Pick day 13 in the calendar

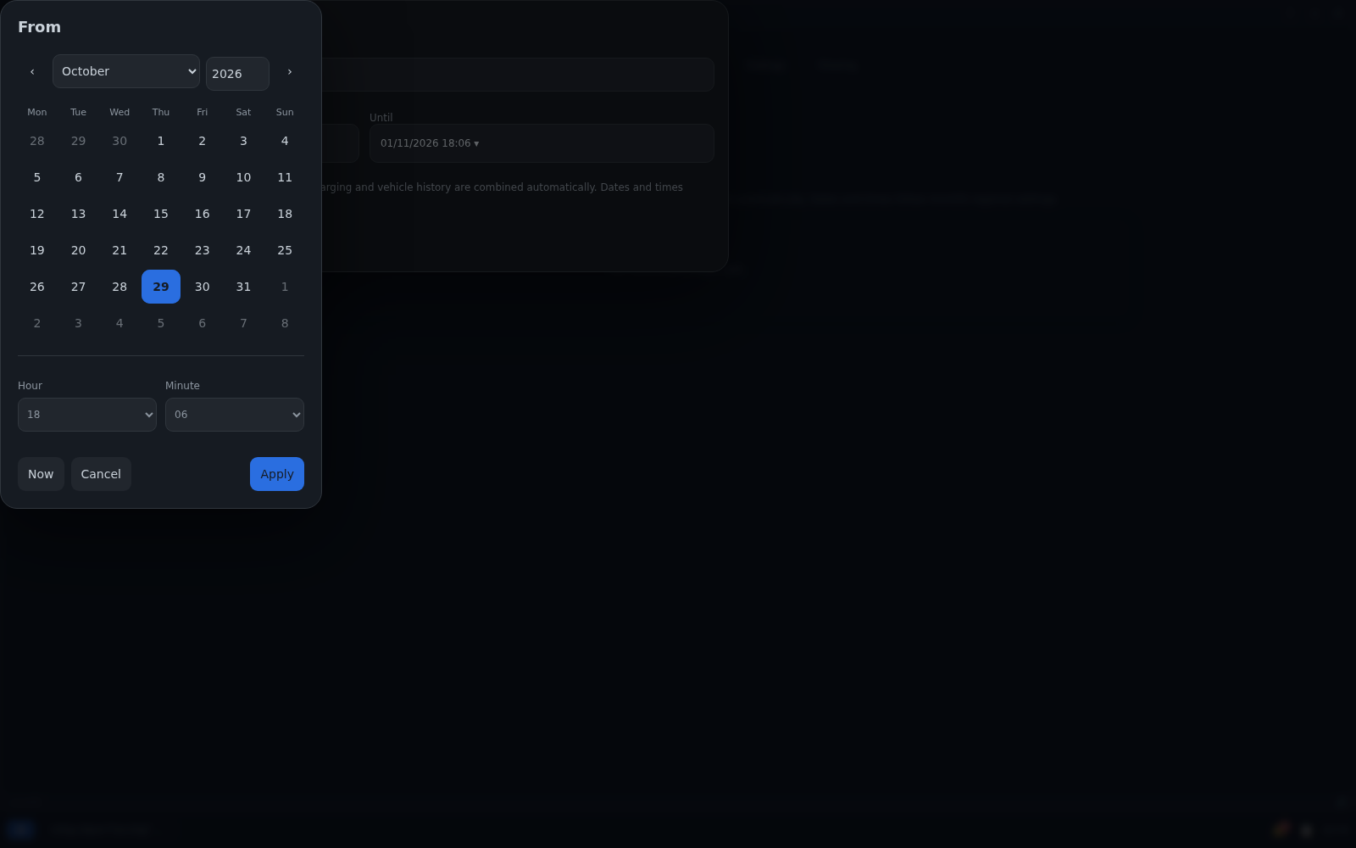(x=78, y=214)
